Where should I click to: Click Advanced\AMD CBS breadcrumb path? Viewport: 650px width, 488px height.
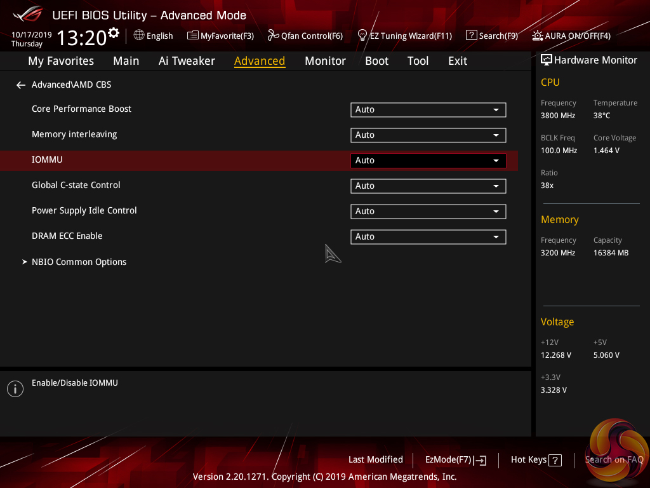(x=71, y=85)
